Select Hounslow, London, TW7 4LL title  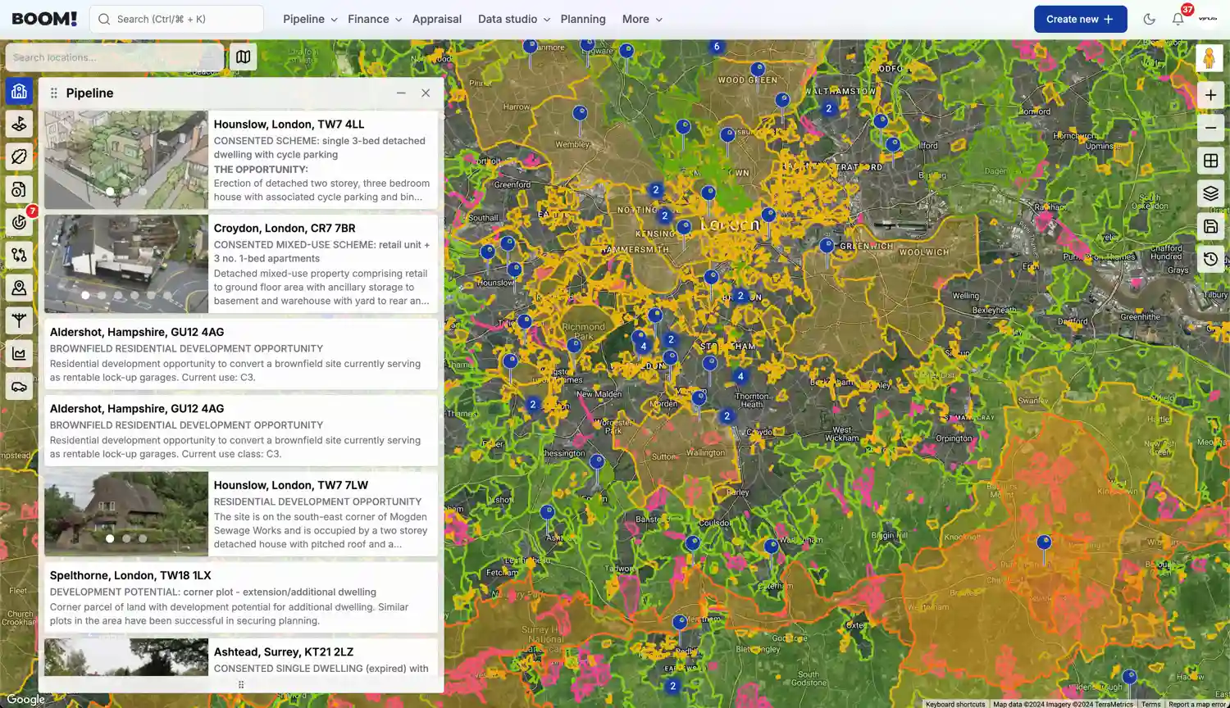click(x=289, y=125)
